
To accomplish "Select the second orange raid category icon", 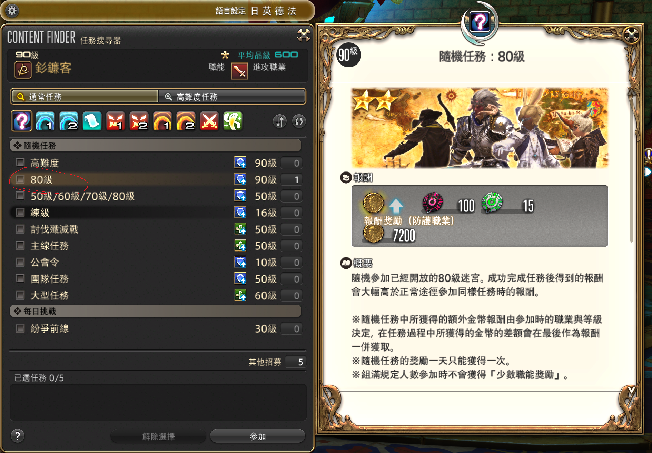I will coord(186,121).
